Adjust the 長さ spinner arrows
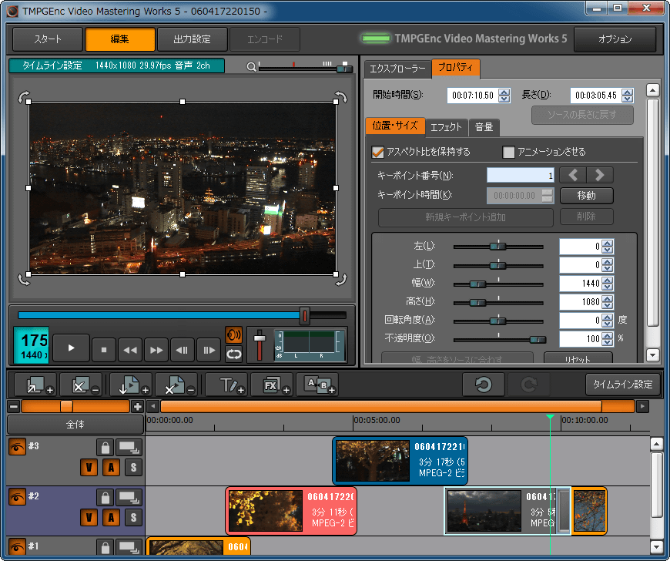This screenshot has height=561, width=670. [x=628, y=96]
